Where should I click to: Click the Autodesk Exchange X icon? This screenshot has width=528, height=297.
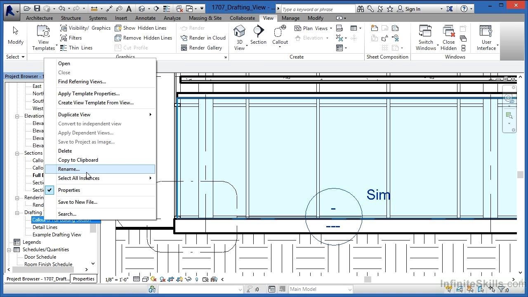[450, 9]
